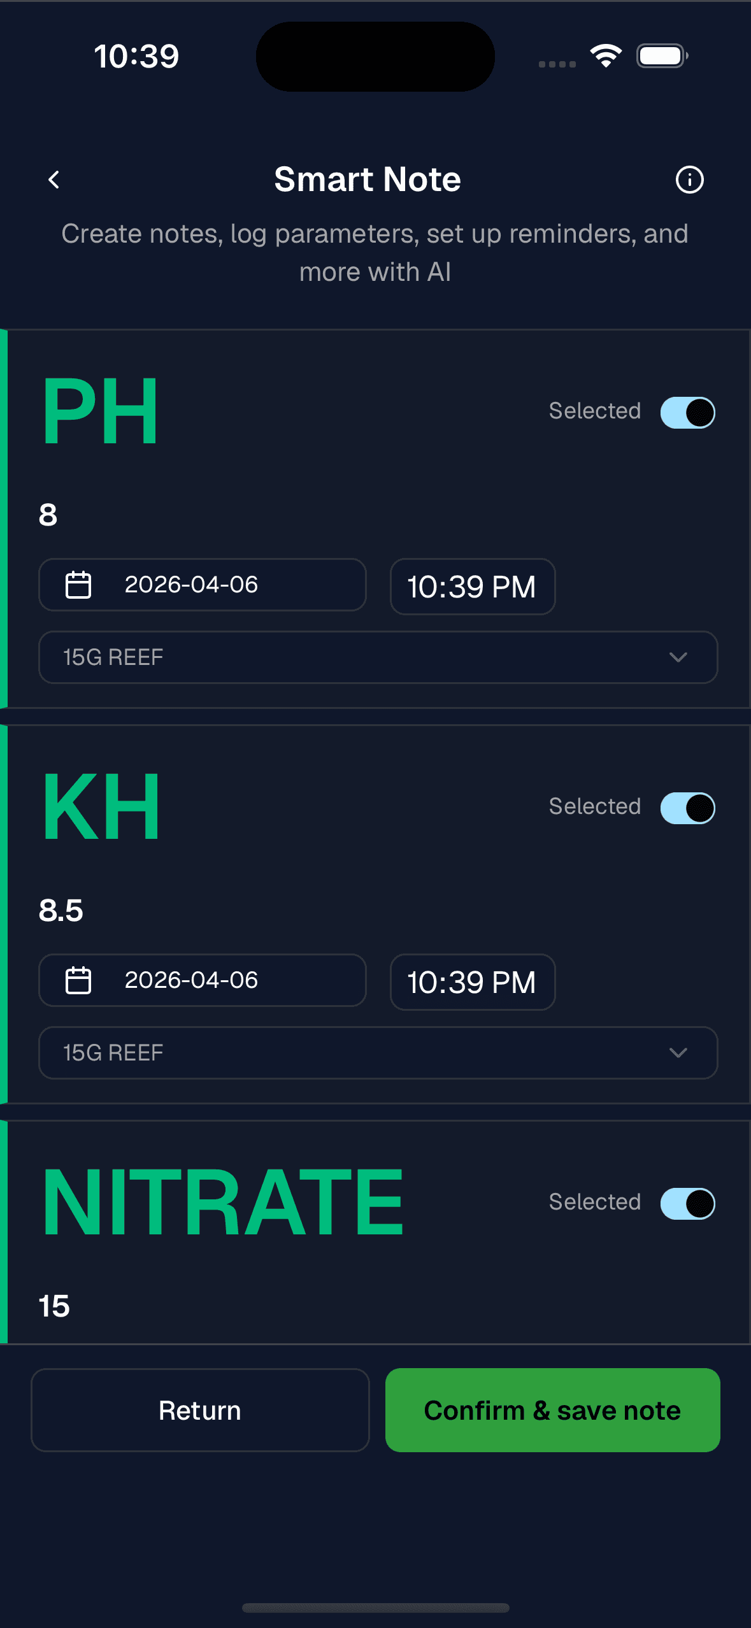Click the calendar icon in PH card
The height and width of the screenshot is (1628, 751).
click(78, 585)
